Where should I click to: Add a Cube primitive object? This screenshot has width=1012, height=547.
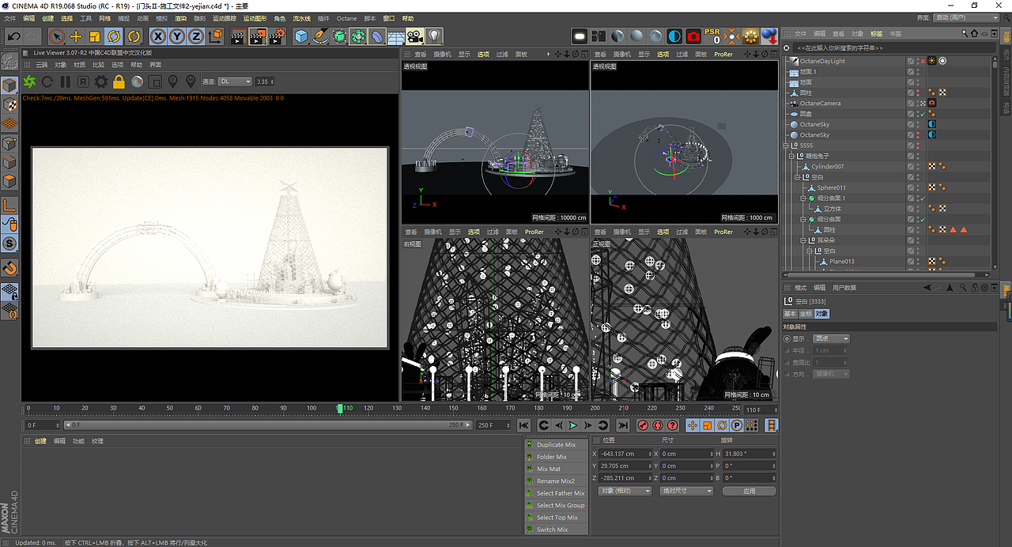click(301, 36)
